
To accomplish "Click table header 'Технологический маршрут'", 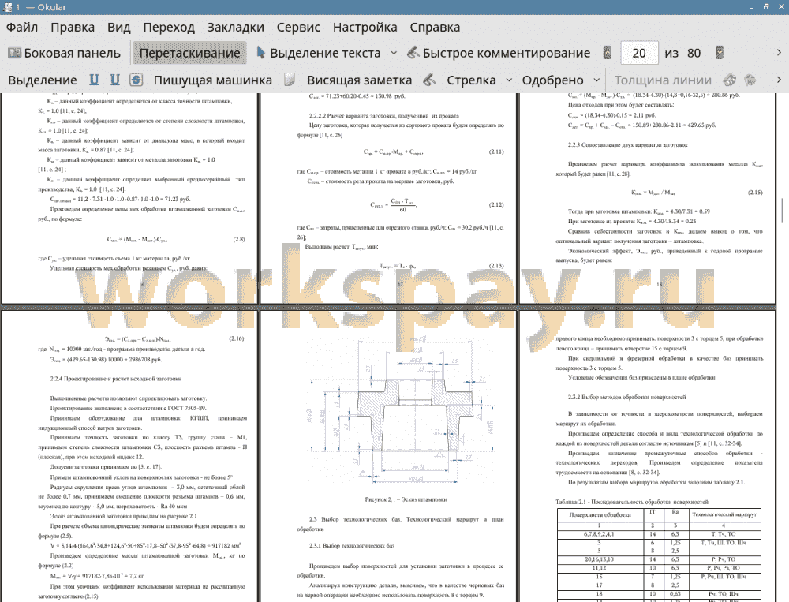I will [724, 515].
